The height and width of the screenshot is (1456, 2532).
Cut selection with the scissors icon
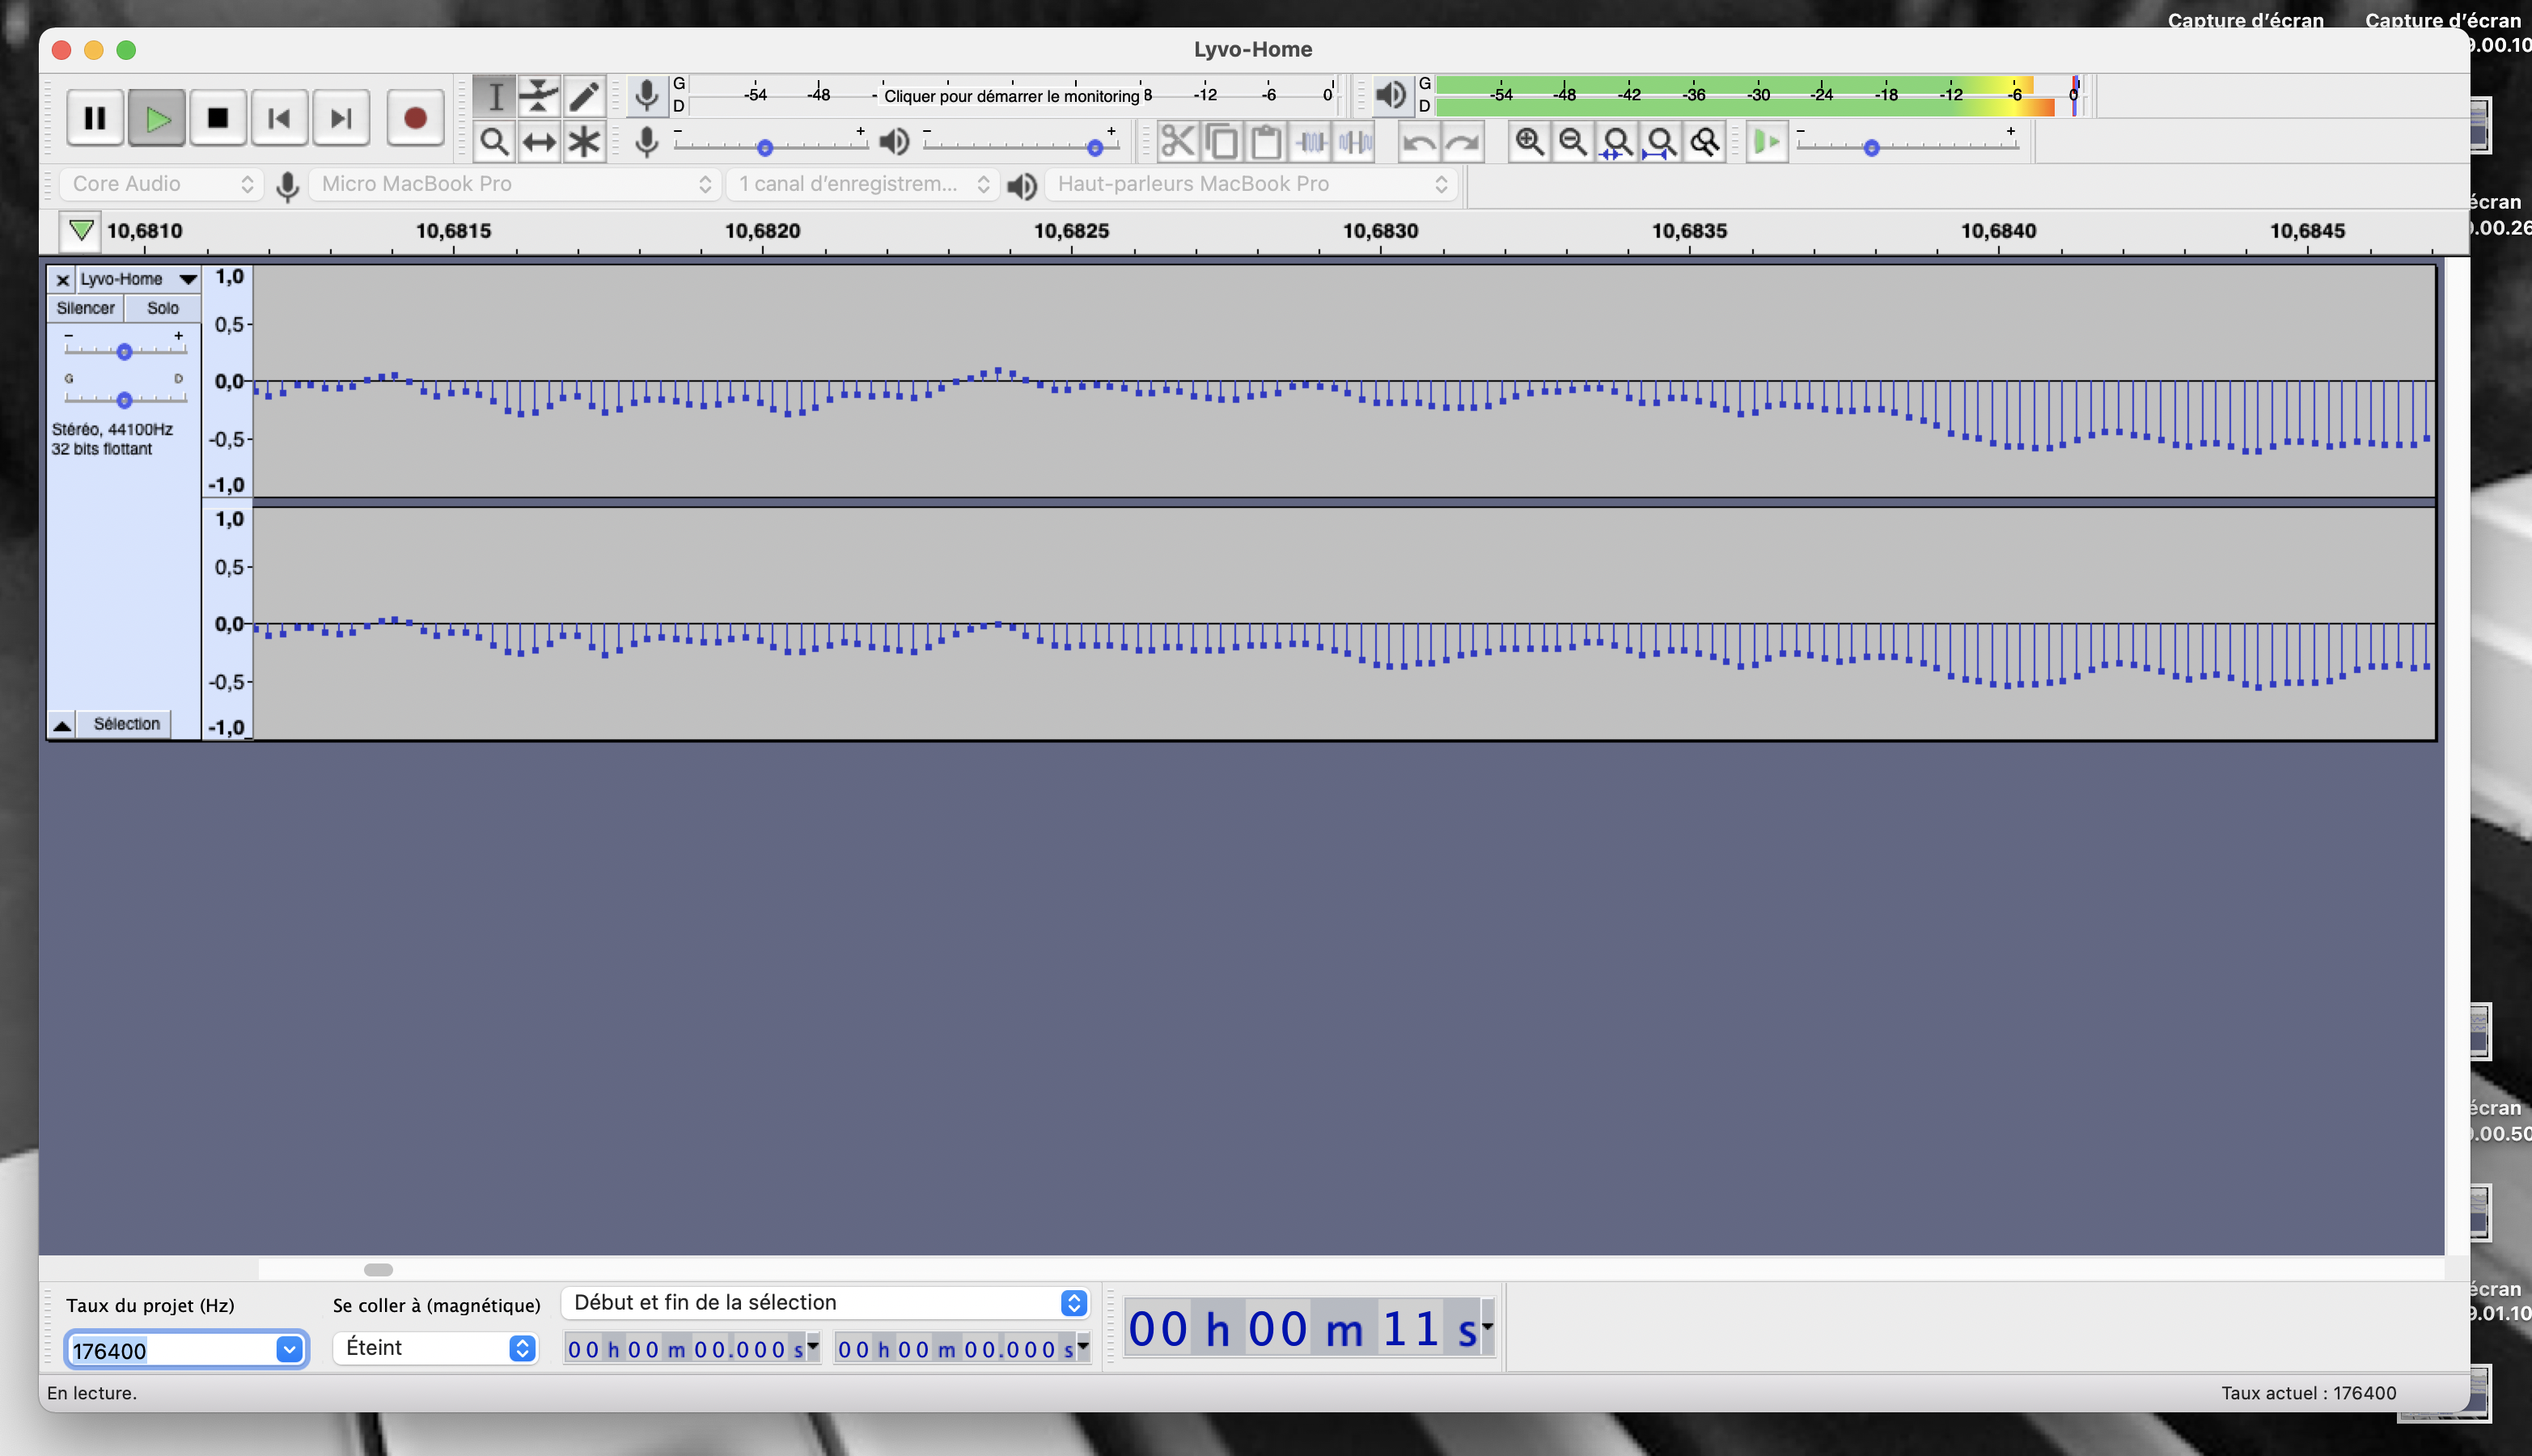click(x=1177, y=142)
